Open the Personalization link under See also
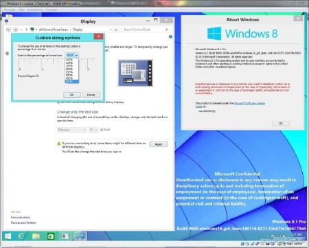Image resolution: width=309 pixels, height=248 pixels. (21, 217)
